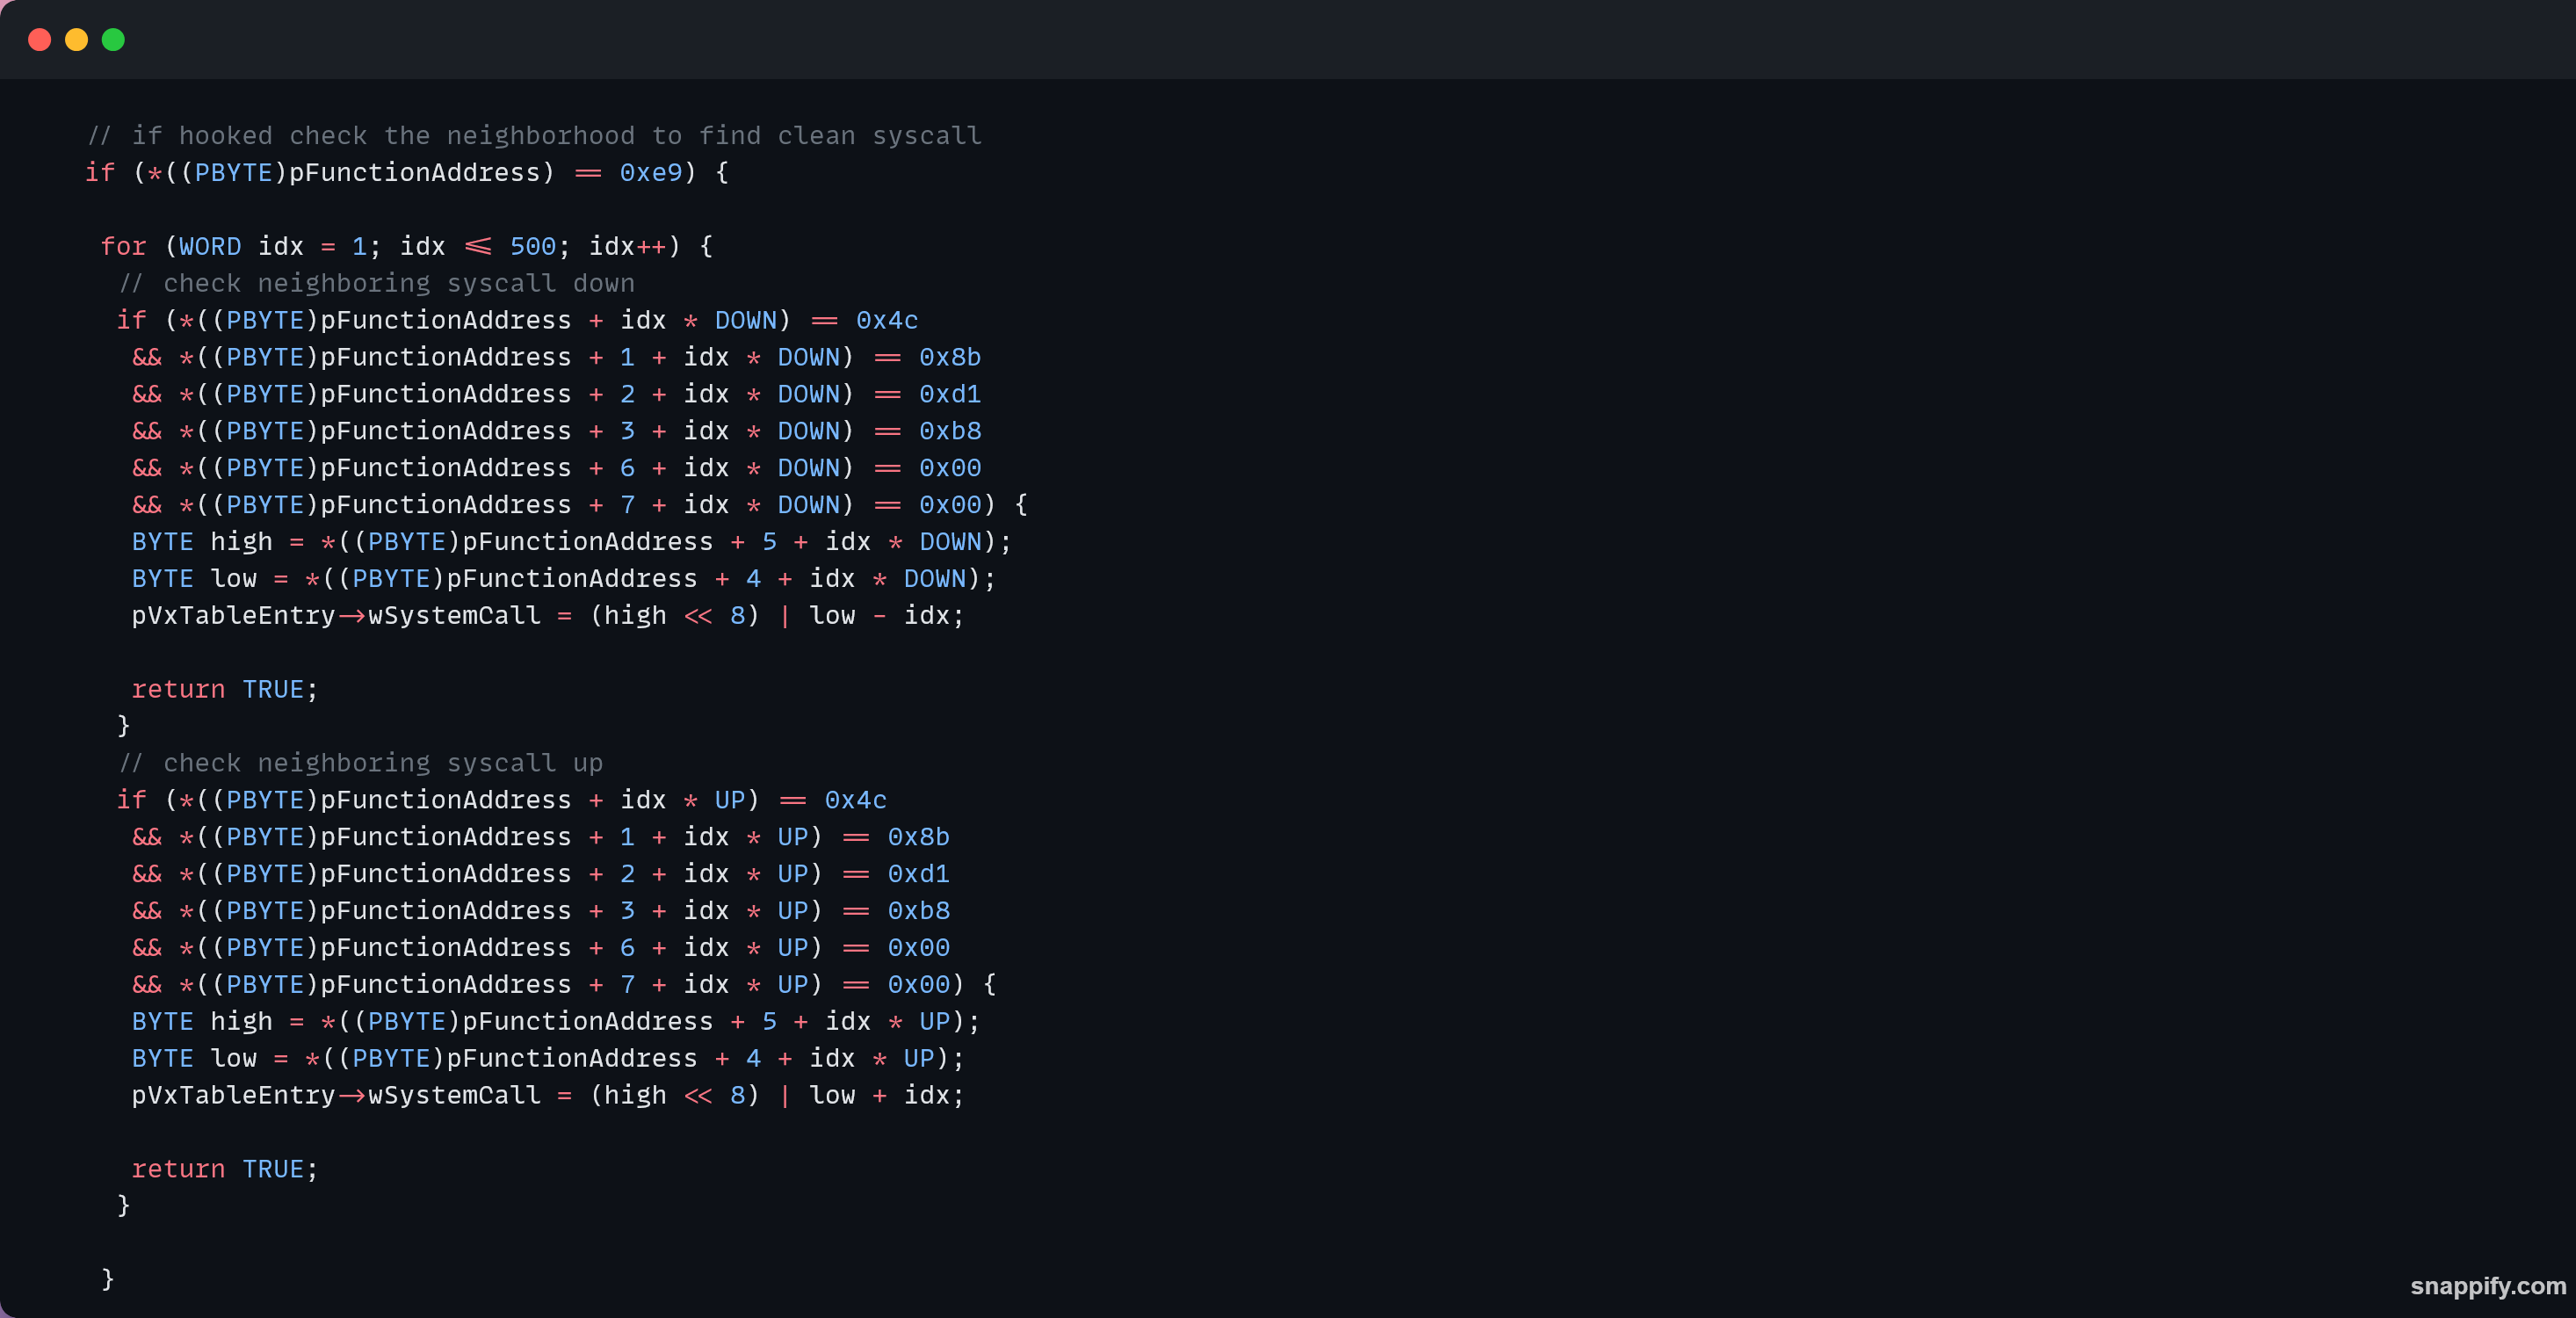Viewport: 2576px width, 1318px height.
Task: Click the 'idx++' increment in for loop
Action: pyautogui.click(x=627, y=246)
